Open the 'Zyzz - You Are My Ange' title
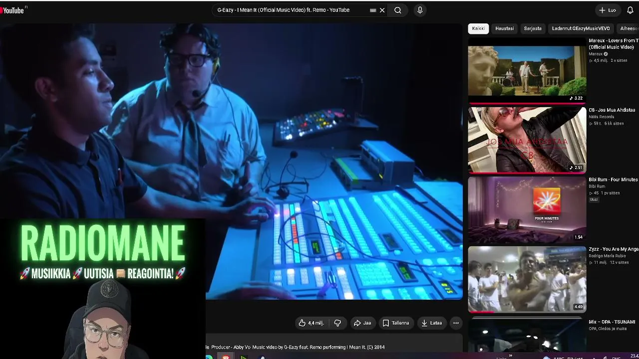Viewport: 639px width, 359px height. click(614, 249)
